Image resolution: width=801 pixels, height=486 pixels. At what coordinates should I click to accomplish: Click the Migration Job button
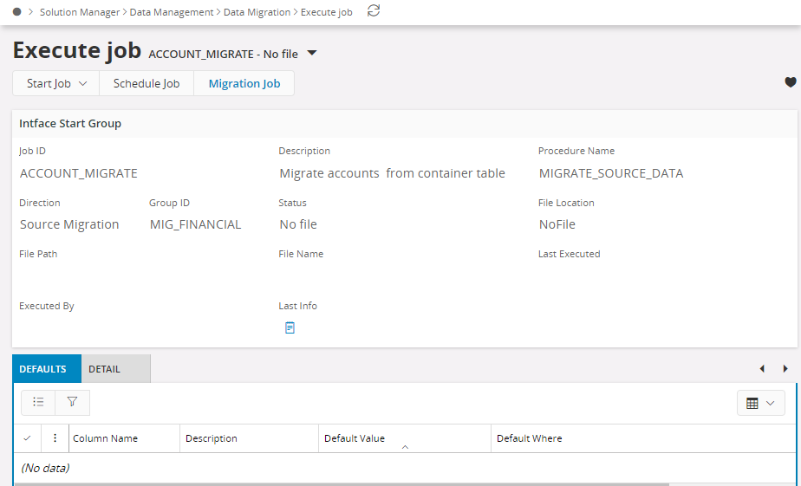pos(244,84)
